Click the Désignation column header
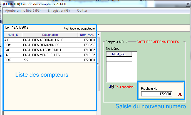191x115 pixels. [50, 35]
